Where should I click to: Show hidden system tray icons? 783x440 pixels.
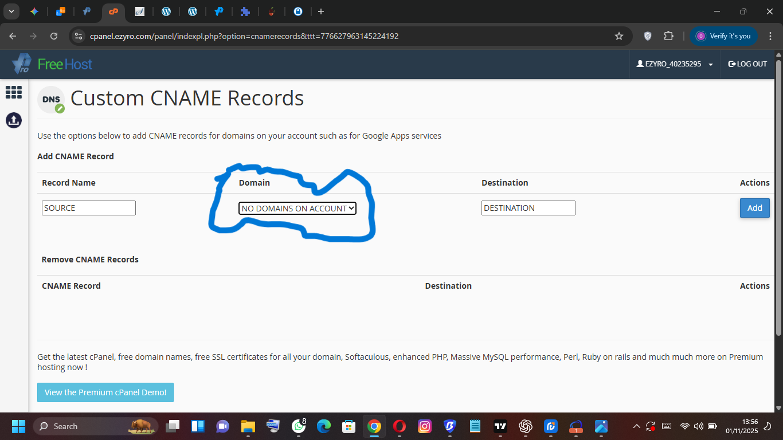point(636,426)
